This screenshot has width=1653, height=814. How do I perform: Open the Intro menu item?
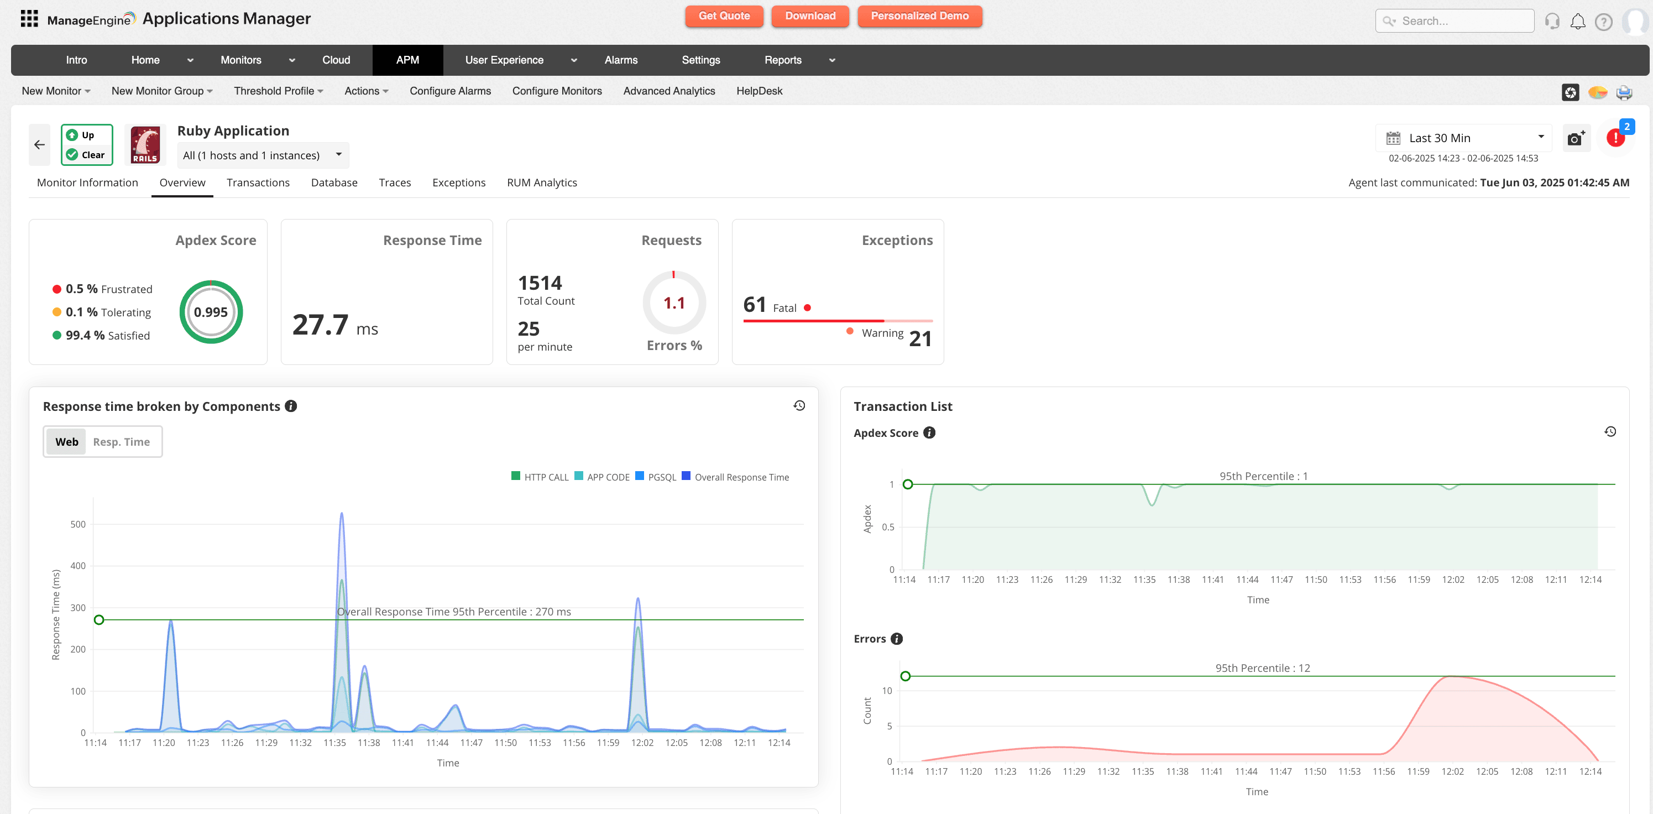76,60
